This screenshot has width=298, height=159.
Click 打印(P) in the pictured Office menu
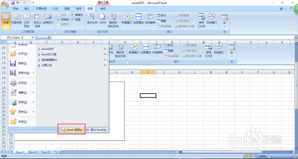(x=22, y=83)
